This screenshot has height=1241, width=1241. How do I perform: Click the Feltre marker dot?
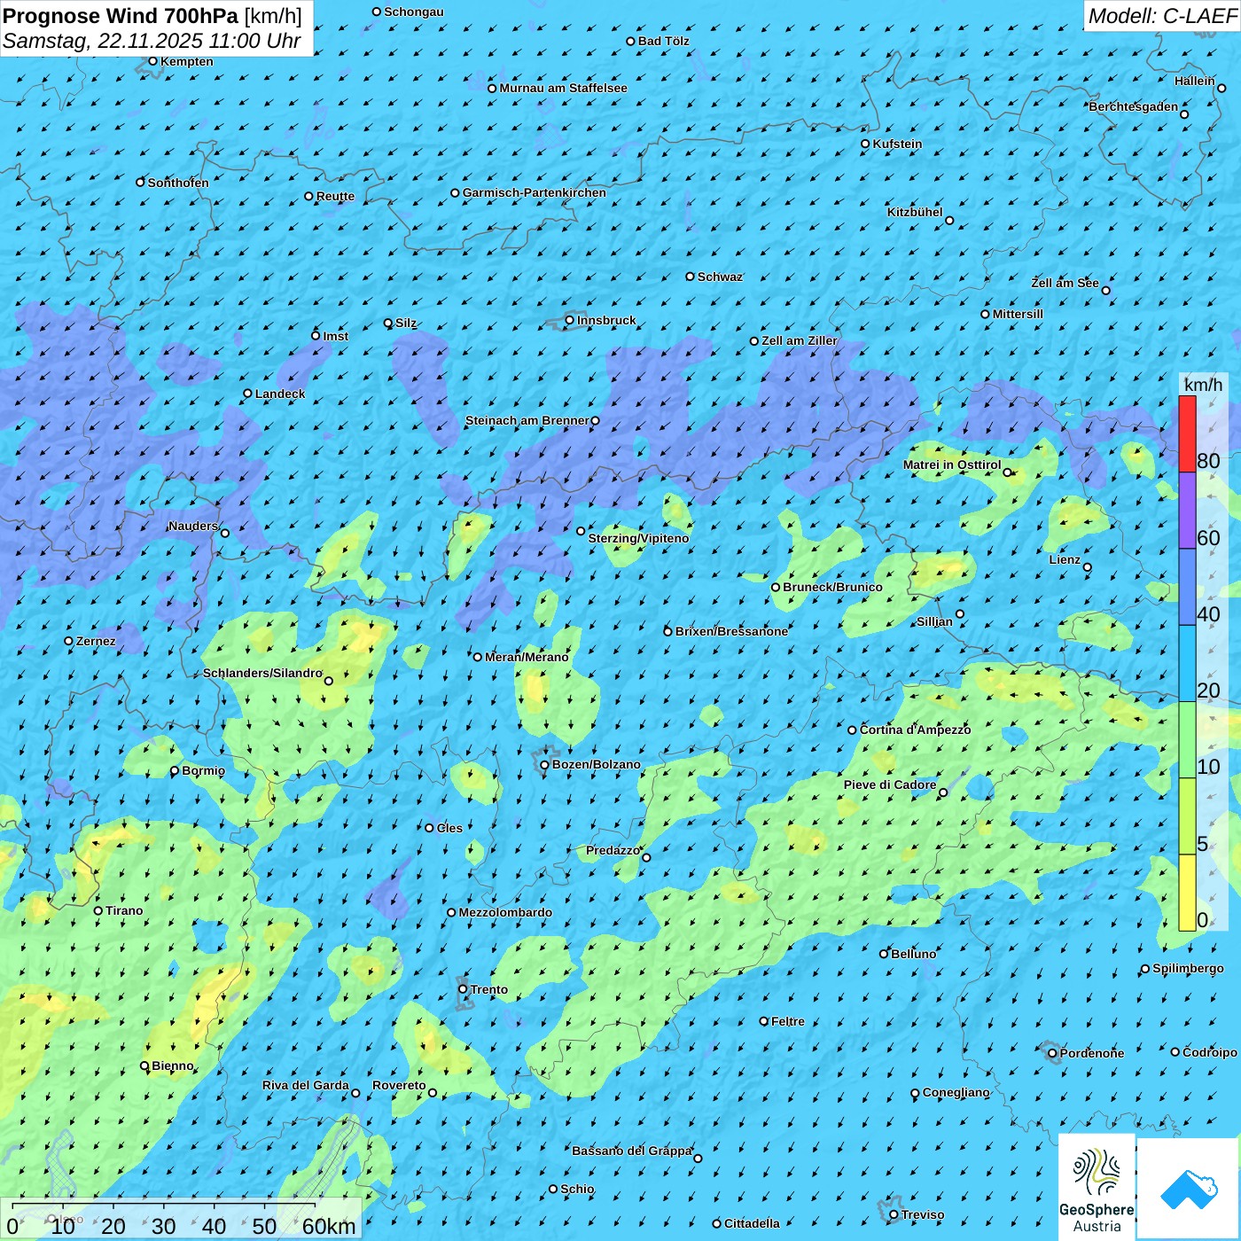tap(764, 1021)
